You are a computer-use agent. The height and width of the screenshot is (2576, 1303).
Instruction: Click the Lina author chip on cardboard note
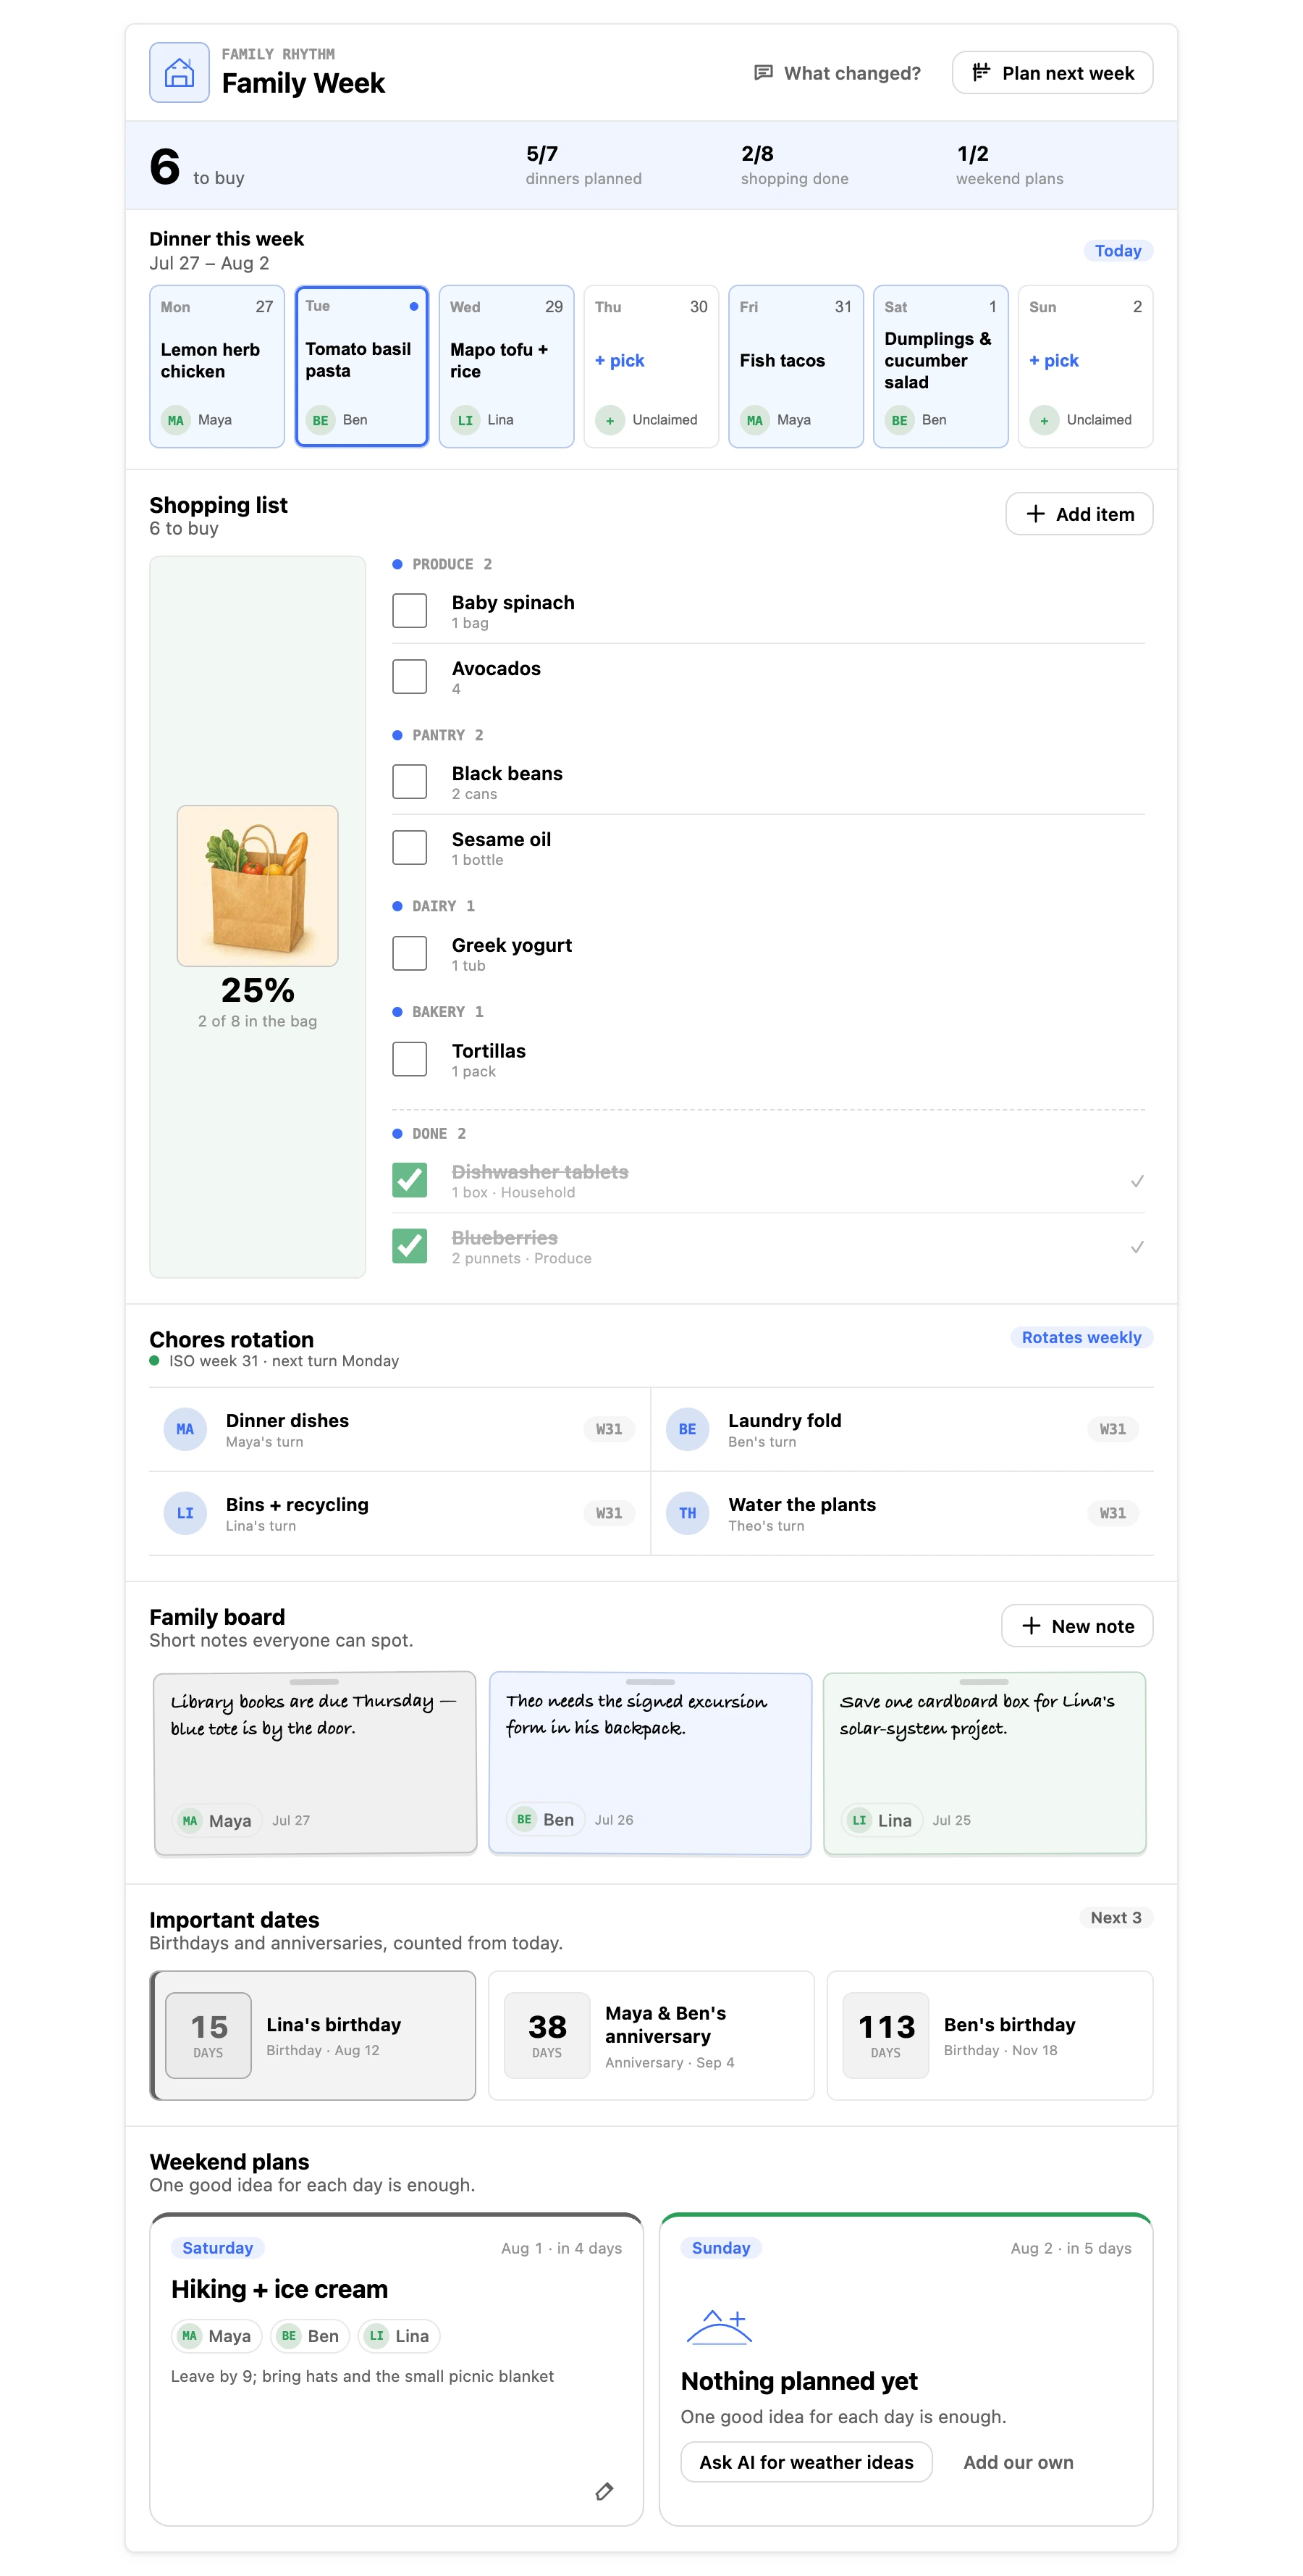pos(881,1821)
